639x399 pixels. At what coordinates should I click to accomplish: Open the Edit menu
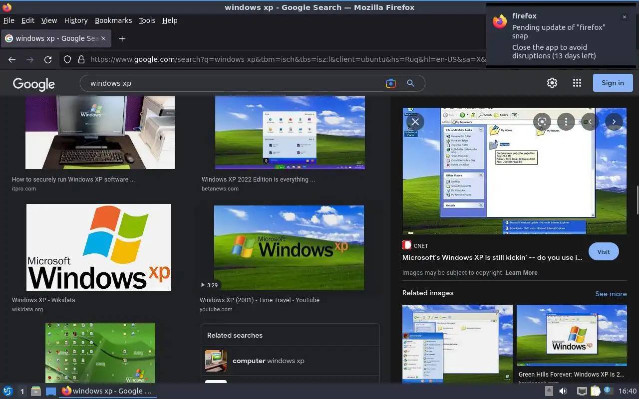(28, 20)
